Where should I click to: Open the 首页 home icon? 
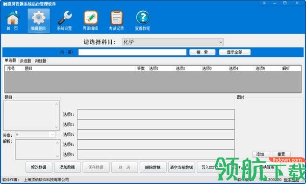click(12, 21)
